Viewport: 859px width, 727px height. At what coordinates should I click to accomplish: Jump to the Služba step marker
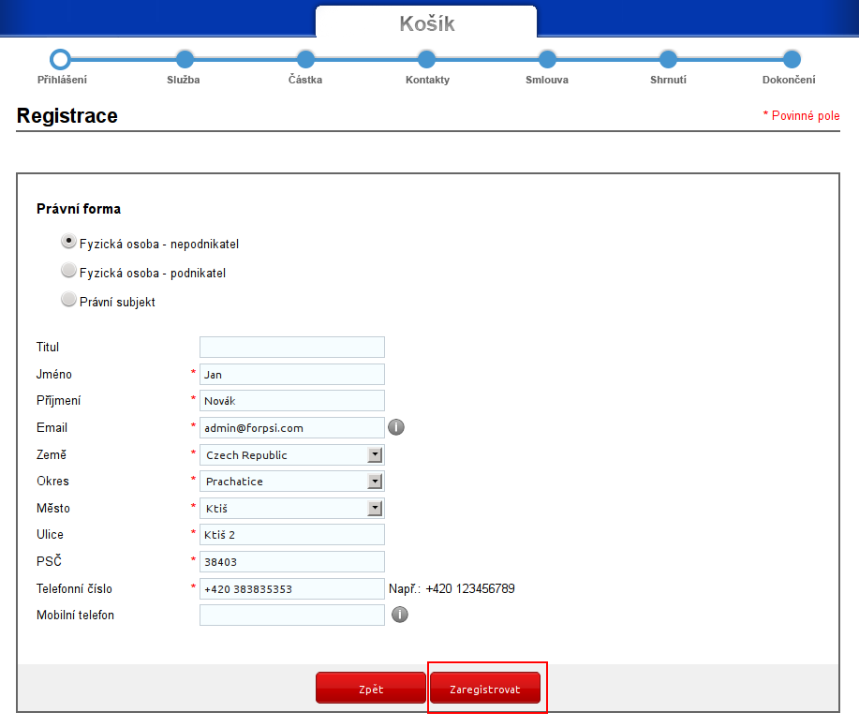(185, 59)
